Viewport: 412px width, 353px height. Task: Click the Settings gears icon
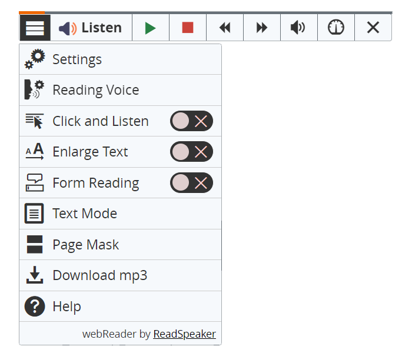coord(35,59)
